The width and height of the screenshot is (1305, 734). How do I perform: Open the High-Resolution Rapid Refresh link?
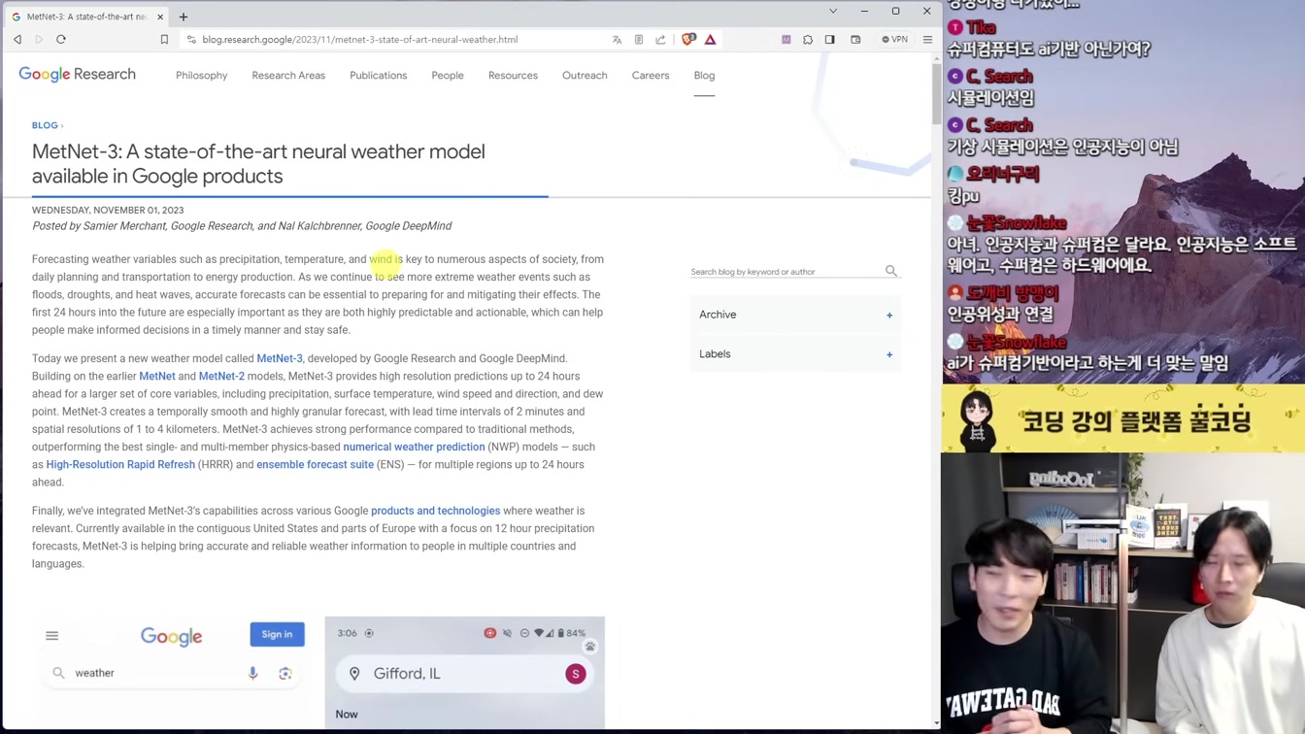pyautogui.click(x=120, y=465)
